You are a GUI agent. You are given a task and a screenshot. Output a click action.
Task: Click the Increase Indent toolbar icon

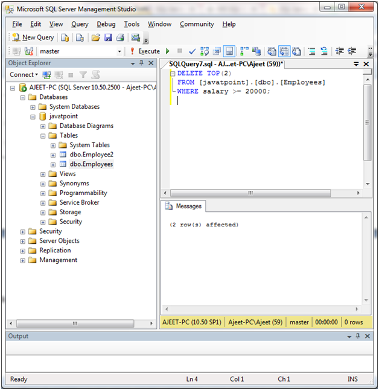[353, 51]
